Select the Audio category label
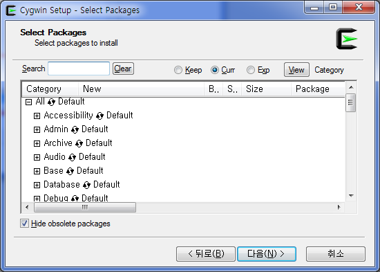The image size is (380, 272). click(x=55, y=156)
